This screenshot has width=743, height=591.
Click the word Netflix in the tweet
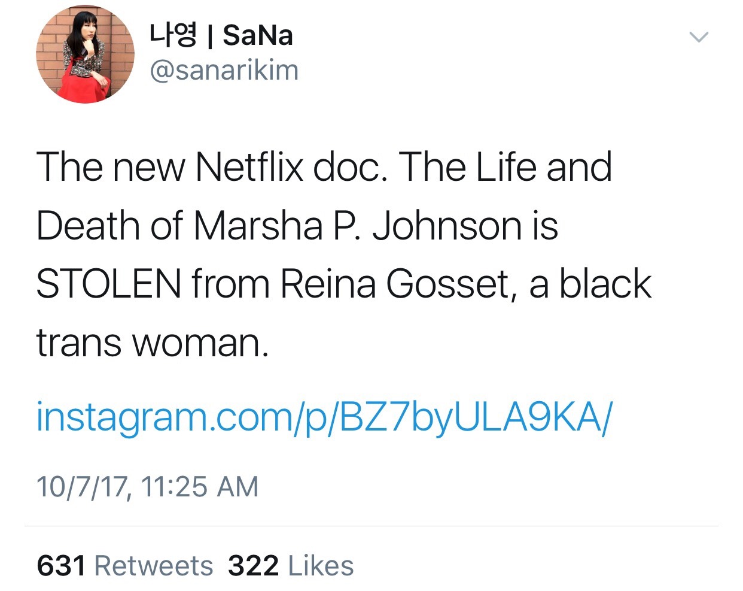point(249,167)
